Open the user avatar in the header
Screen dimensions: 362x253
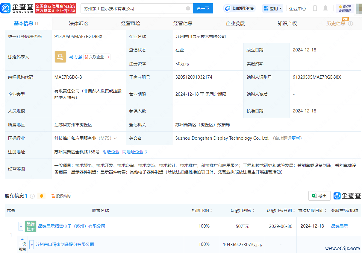(359, 8)
